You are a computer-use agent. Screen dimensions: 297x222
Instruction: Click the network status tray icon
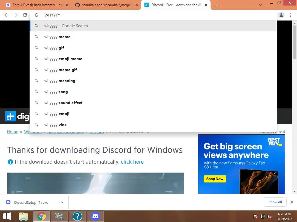pos(263,217)
